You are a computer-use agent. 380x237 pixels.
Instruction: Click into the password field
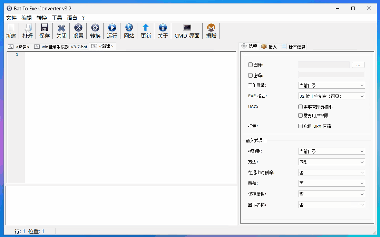pos(331,75)
